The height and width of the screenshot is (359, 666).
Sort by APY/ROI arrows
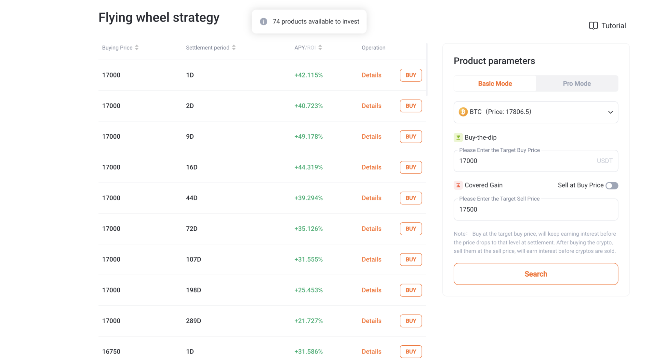pyautogui.click(x=320, y=48)
